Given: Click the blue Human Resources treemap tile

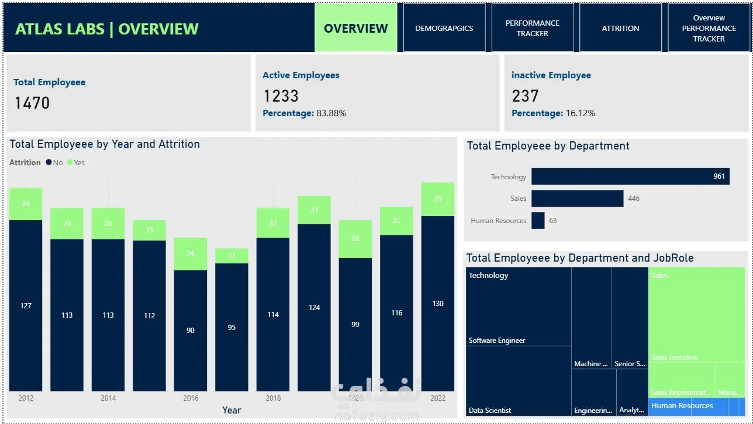Looking at the screenshot, I should [x=697, y=406].
